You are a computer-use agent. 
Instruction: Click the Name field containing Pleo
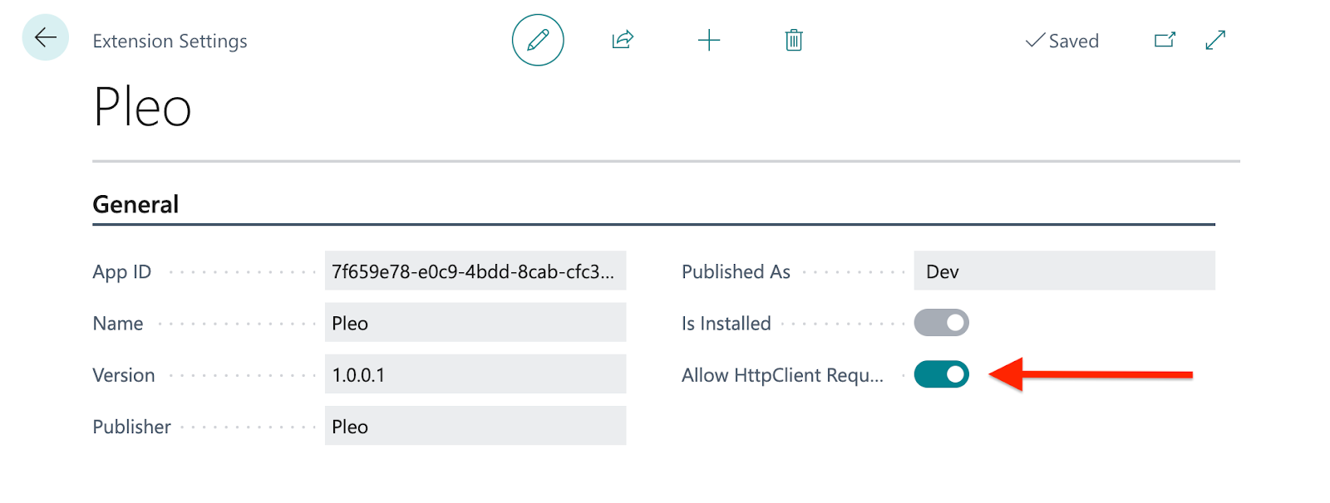[x=475, y=323]
